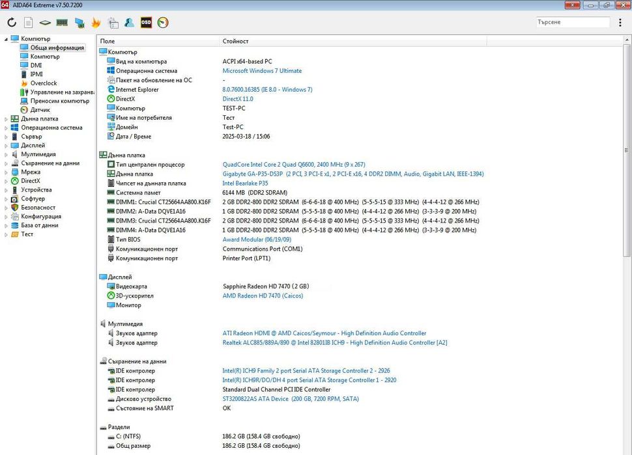Expand the Сървър tree node
The height and width of the screenshot is (455, 632).
point(6,137)
